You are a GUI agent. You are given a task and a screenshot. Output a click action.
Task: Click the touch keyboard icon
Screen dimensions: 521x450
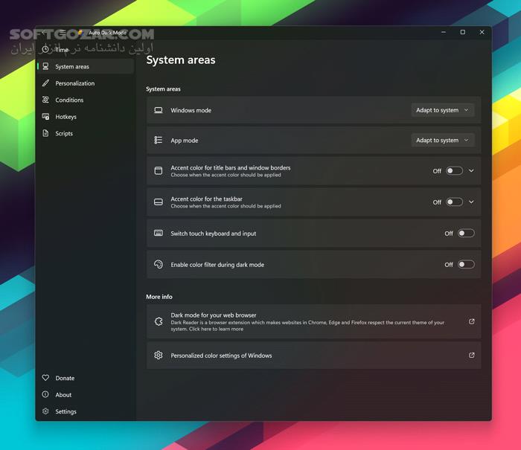pyautogui.click(x=159, y=233)
